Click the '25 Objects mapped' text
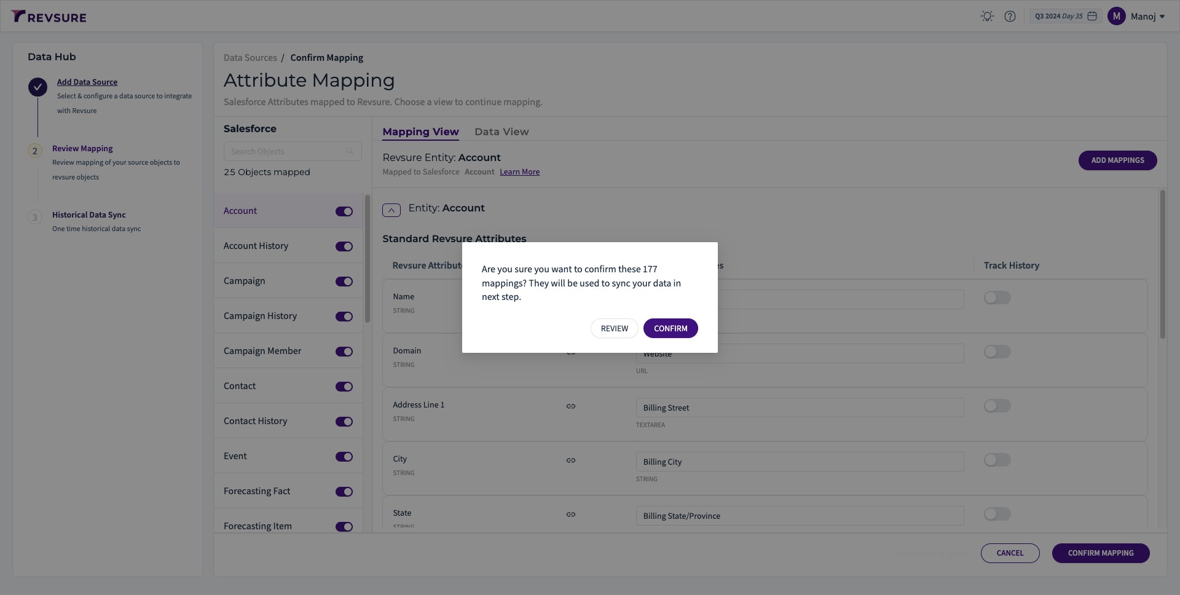Viewport: 1180px width, 595px height. point(267,172)
